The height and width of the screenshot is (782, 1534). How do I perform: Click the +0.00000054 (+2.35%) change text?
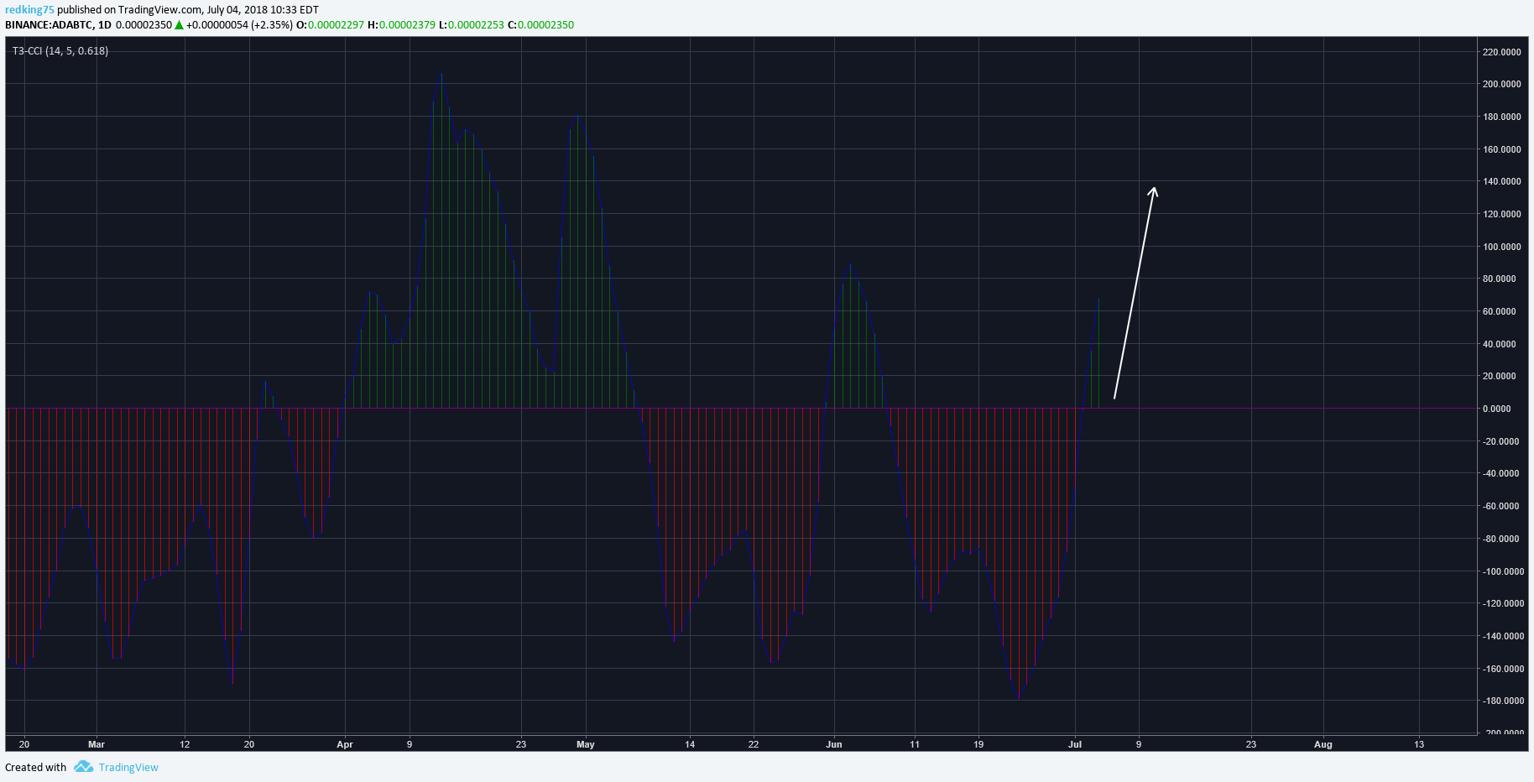pyautogui.click(x=239, y=25)
